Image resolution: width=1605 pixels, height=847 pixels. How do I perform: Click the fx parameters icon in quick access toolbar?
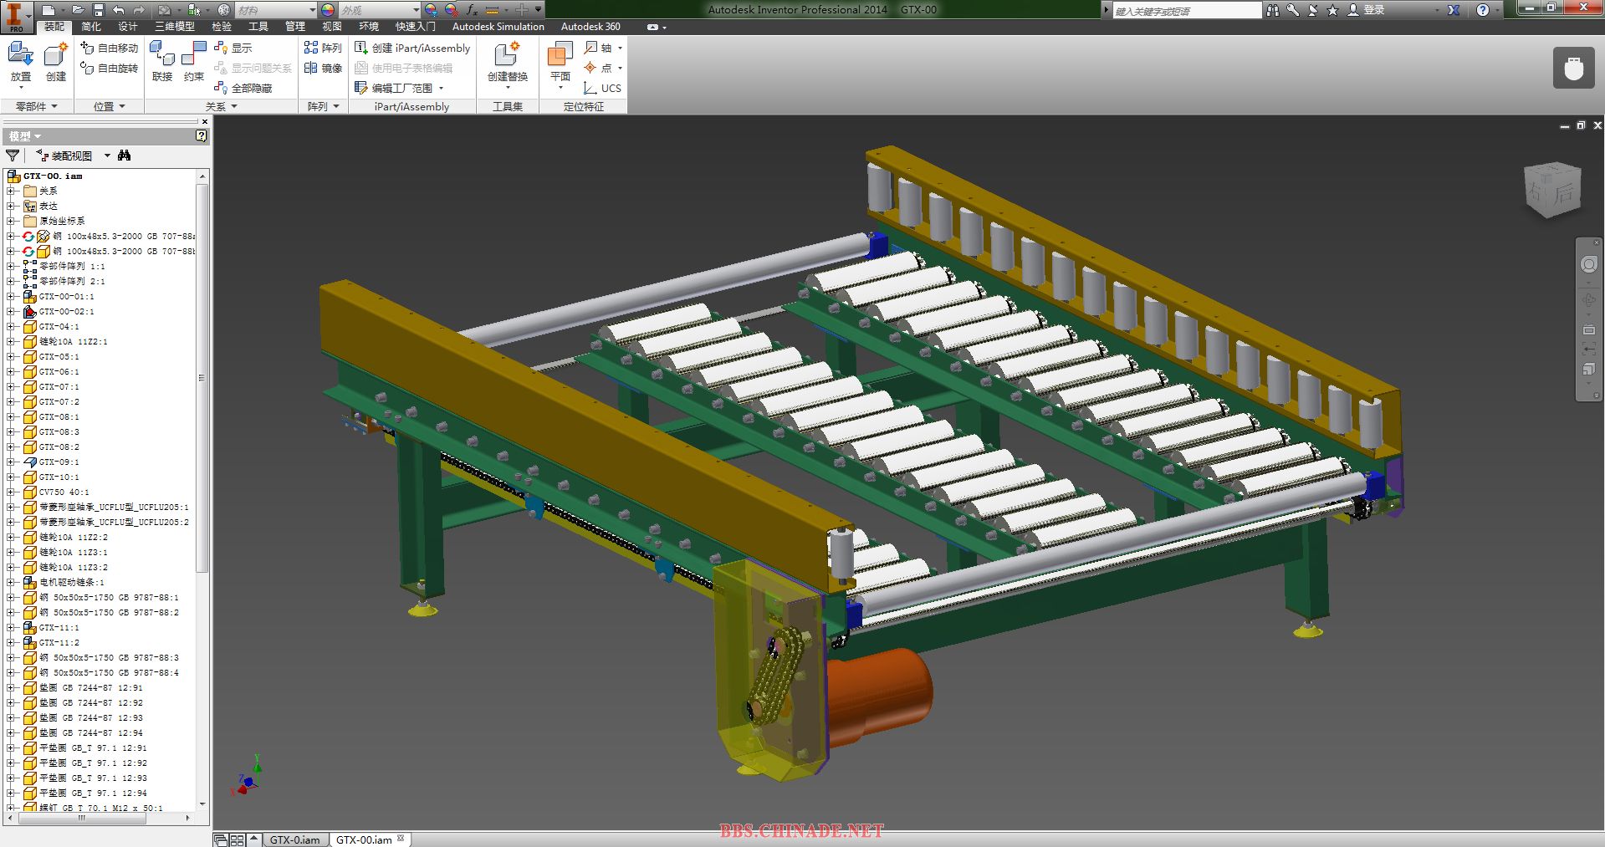click(x=472, y=10)
